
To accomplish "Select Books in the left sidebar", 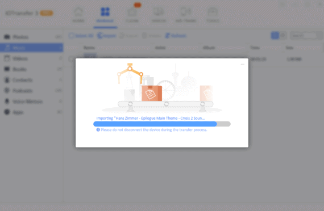I will [x=31, y=69].
